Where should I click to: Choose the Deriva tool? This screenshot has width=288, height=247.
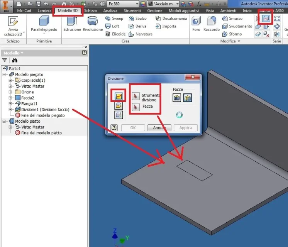coord(137,26)
